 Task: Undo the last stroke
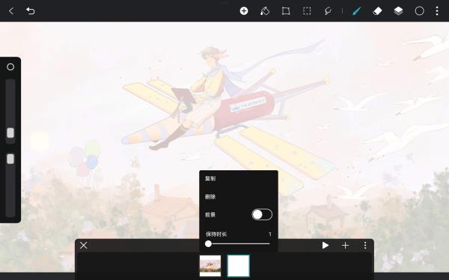tap(31, 11)
